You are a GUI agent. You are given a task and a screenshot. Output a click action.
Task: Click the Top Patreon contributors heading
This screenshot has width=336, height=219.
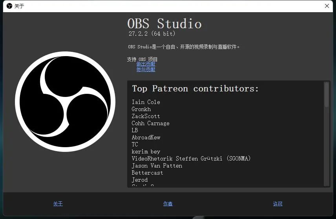tap(195, 88)
